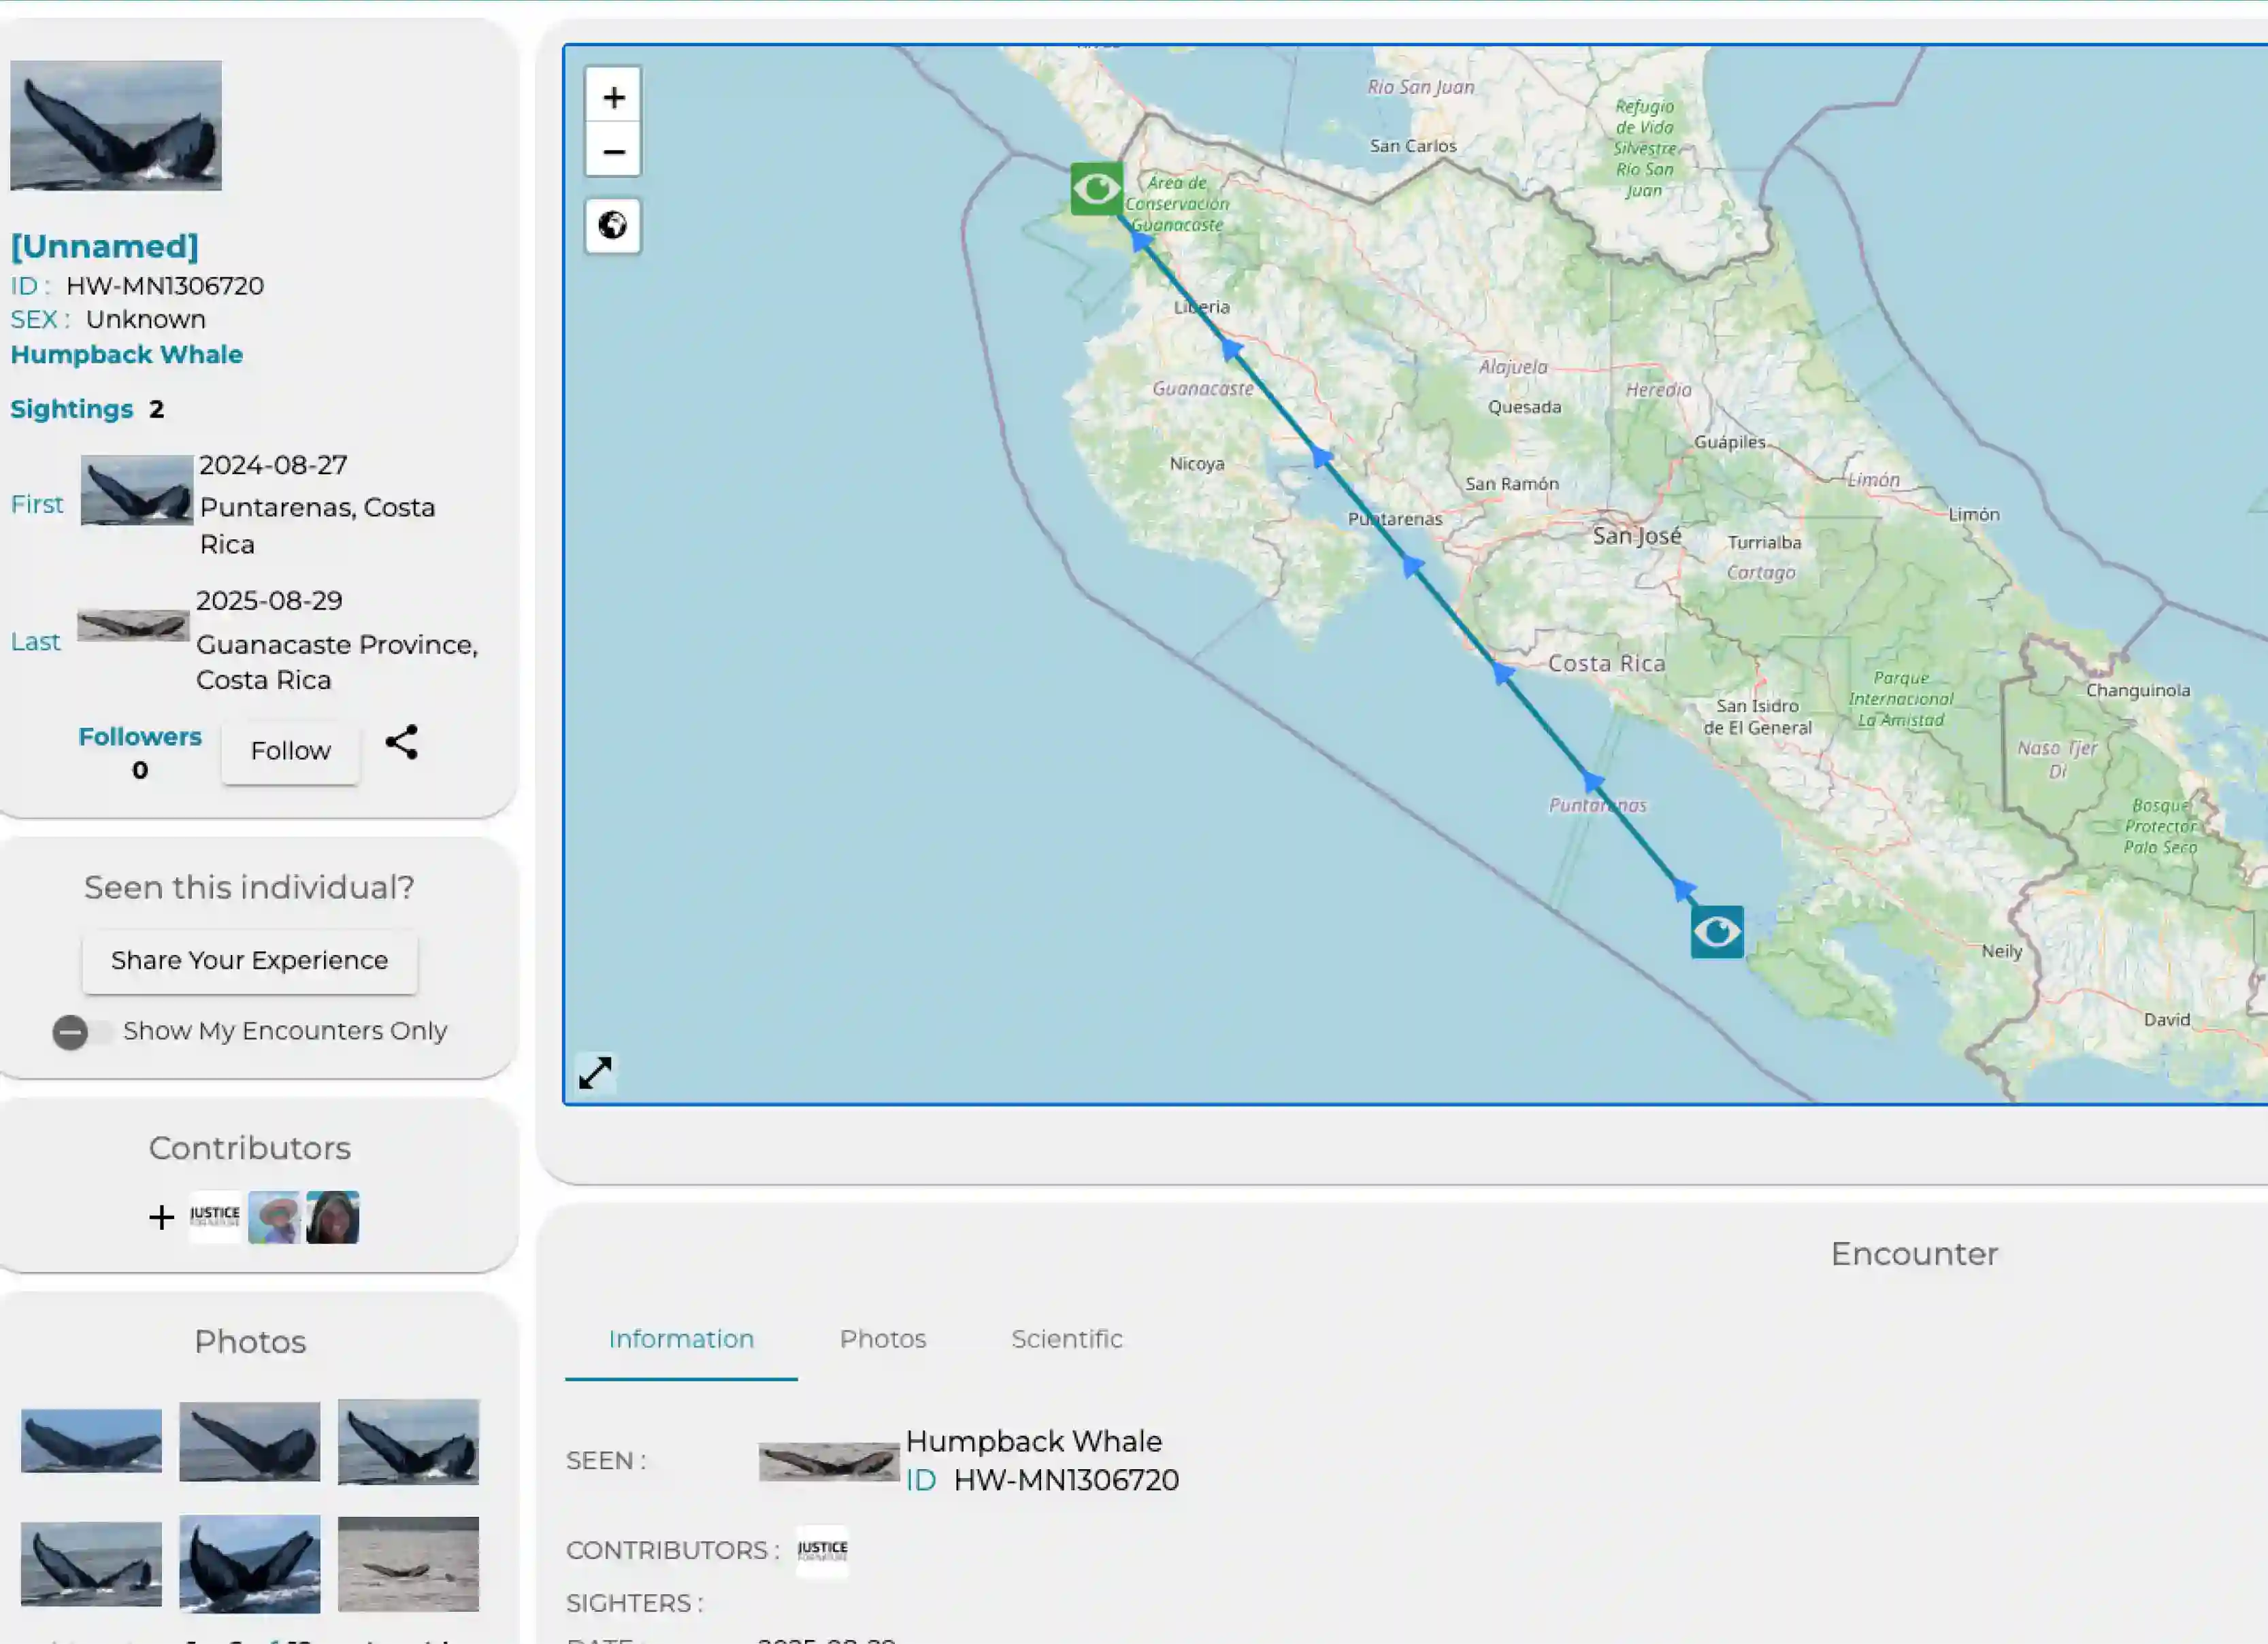Open the Scientific tab

click(1066, 1339)
